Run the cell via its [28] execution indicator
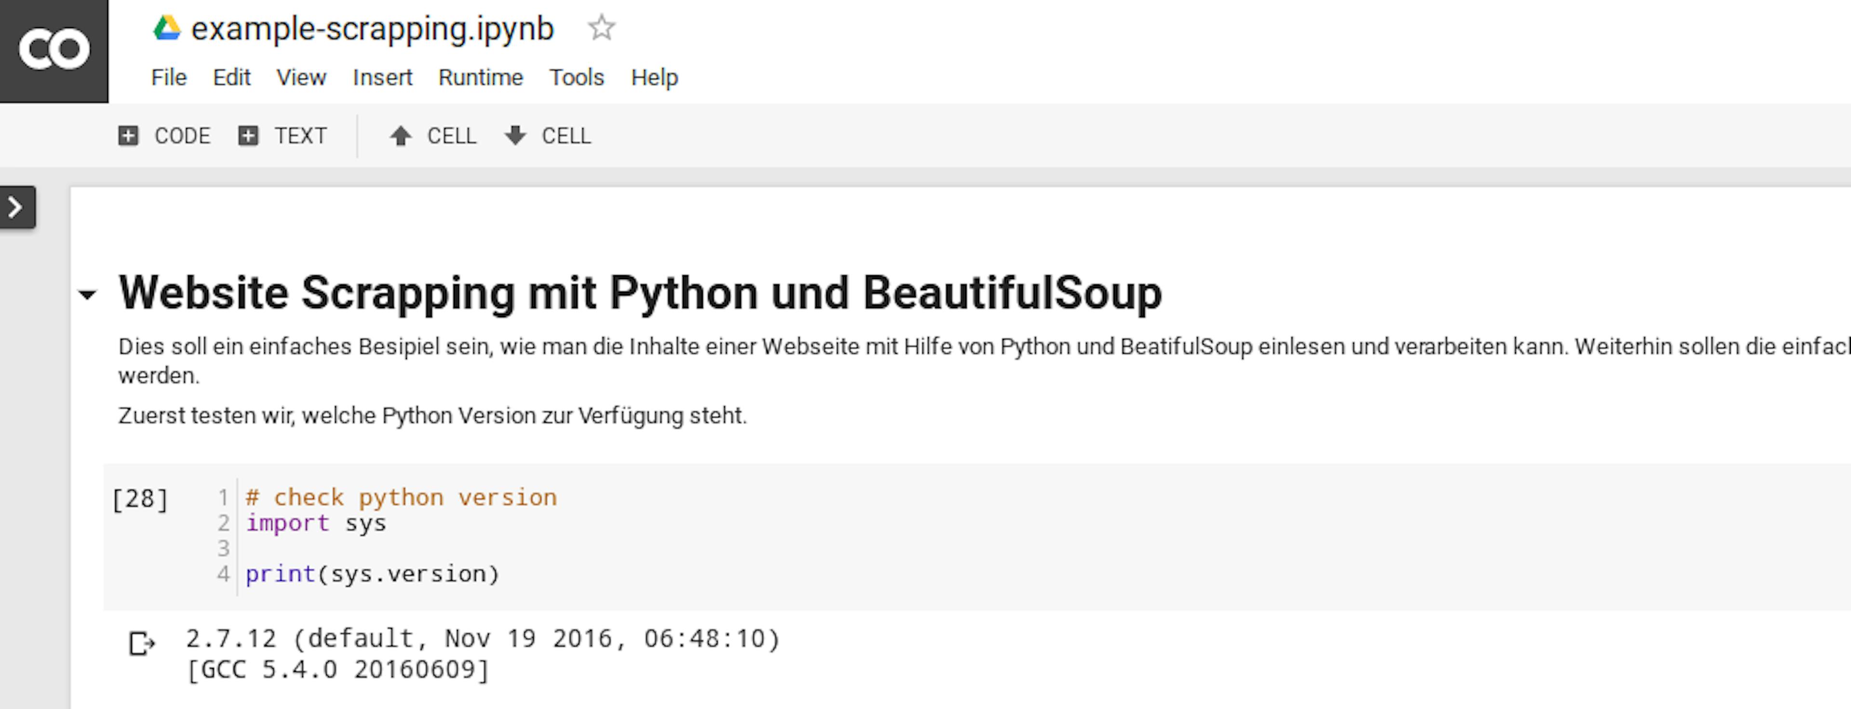1851x709 pixels. coord(140,498)
